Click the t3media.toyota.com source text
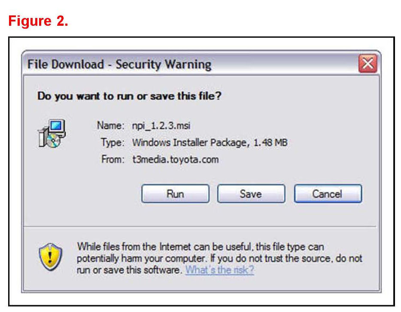 (175, 159)
